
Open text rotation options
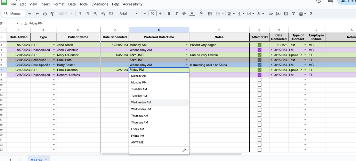tap(260, 14)
